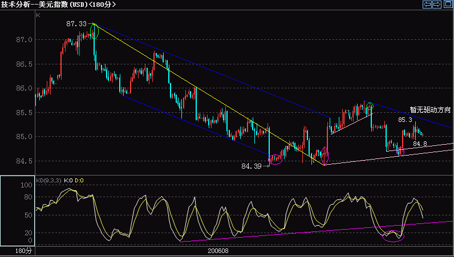Click the 80 level on the KD axis
Screen dimensions: 454x257
[x=28, y=197]
